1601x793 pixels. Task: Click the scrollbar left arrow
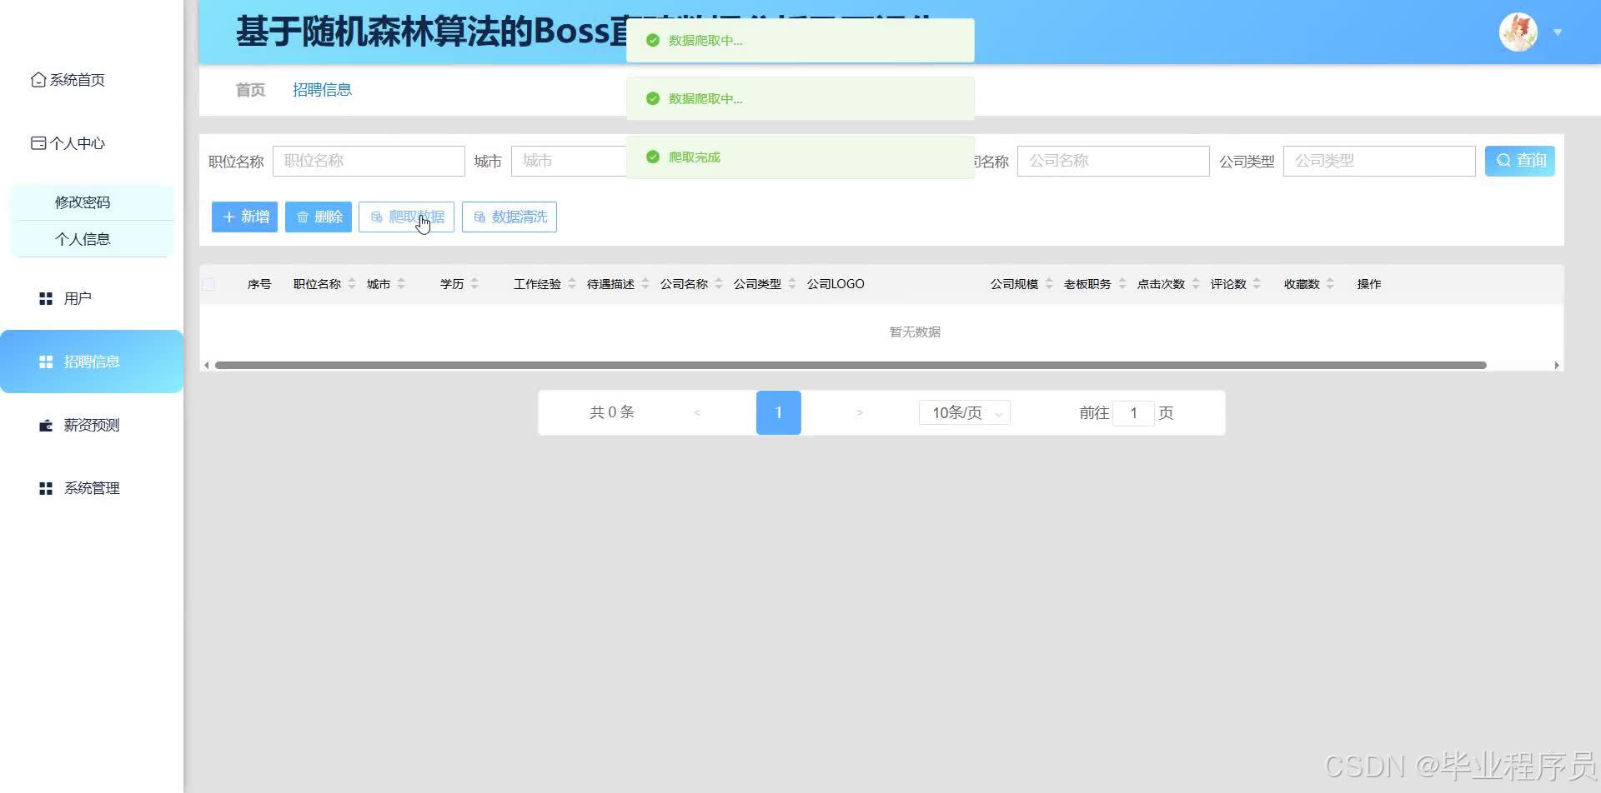pyautogui.click(x=207, y=365)
